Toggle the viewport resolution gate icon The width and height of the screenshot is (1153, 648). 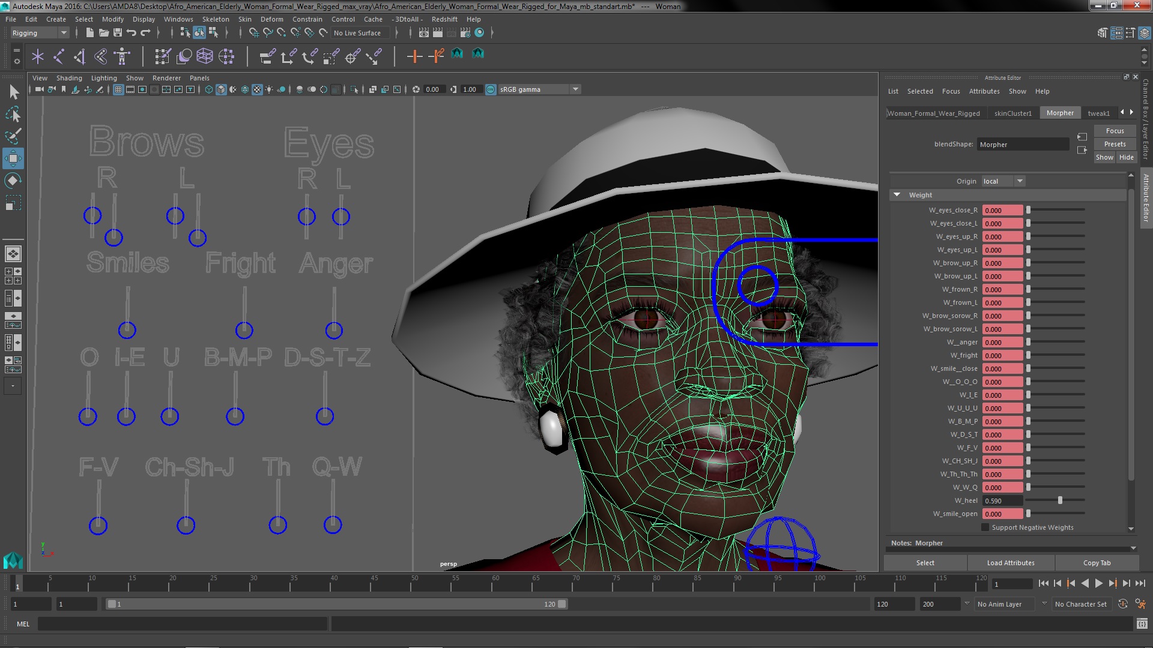pos(142,89)
